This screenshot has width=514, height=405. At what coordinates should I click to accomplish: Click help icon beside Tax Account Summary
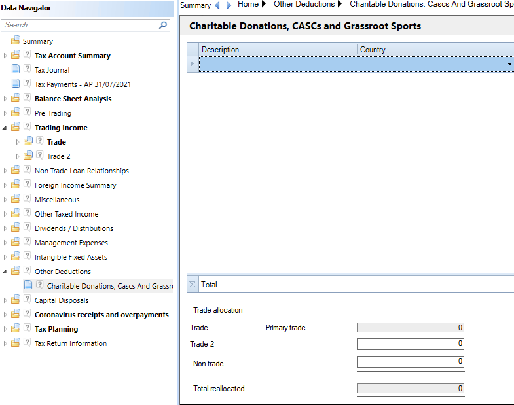(x=28, y=55)
